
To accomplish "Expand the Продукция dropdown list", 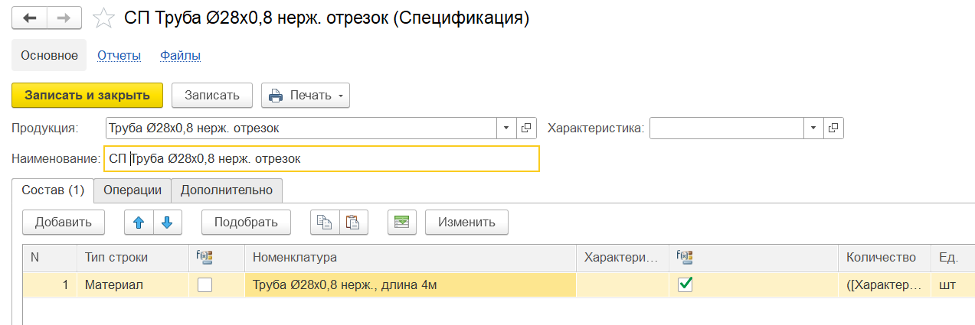I will (507, 128).
